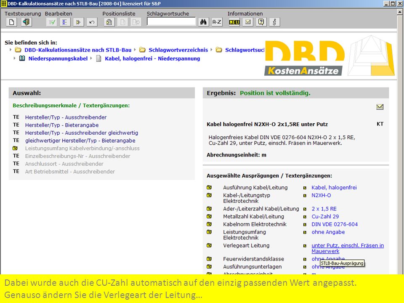Select Hersteller/Typ - Ausschreibender

pyautogui.click(x=66, y=117)
